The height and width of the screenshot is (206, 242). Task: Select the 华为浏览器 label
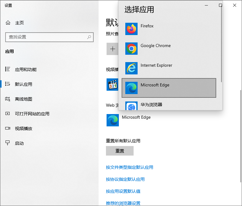click(151, 105)
